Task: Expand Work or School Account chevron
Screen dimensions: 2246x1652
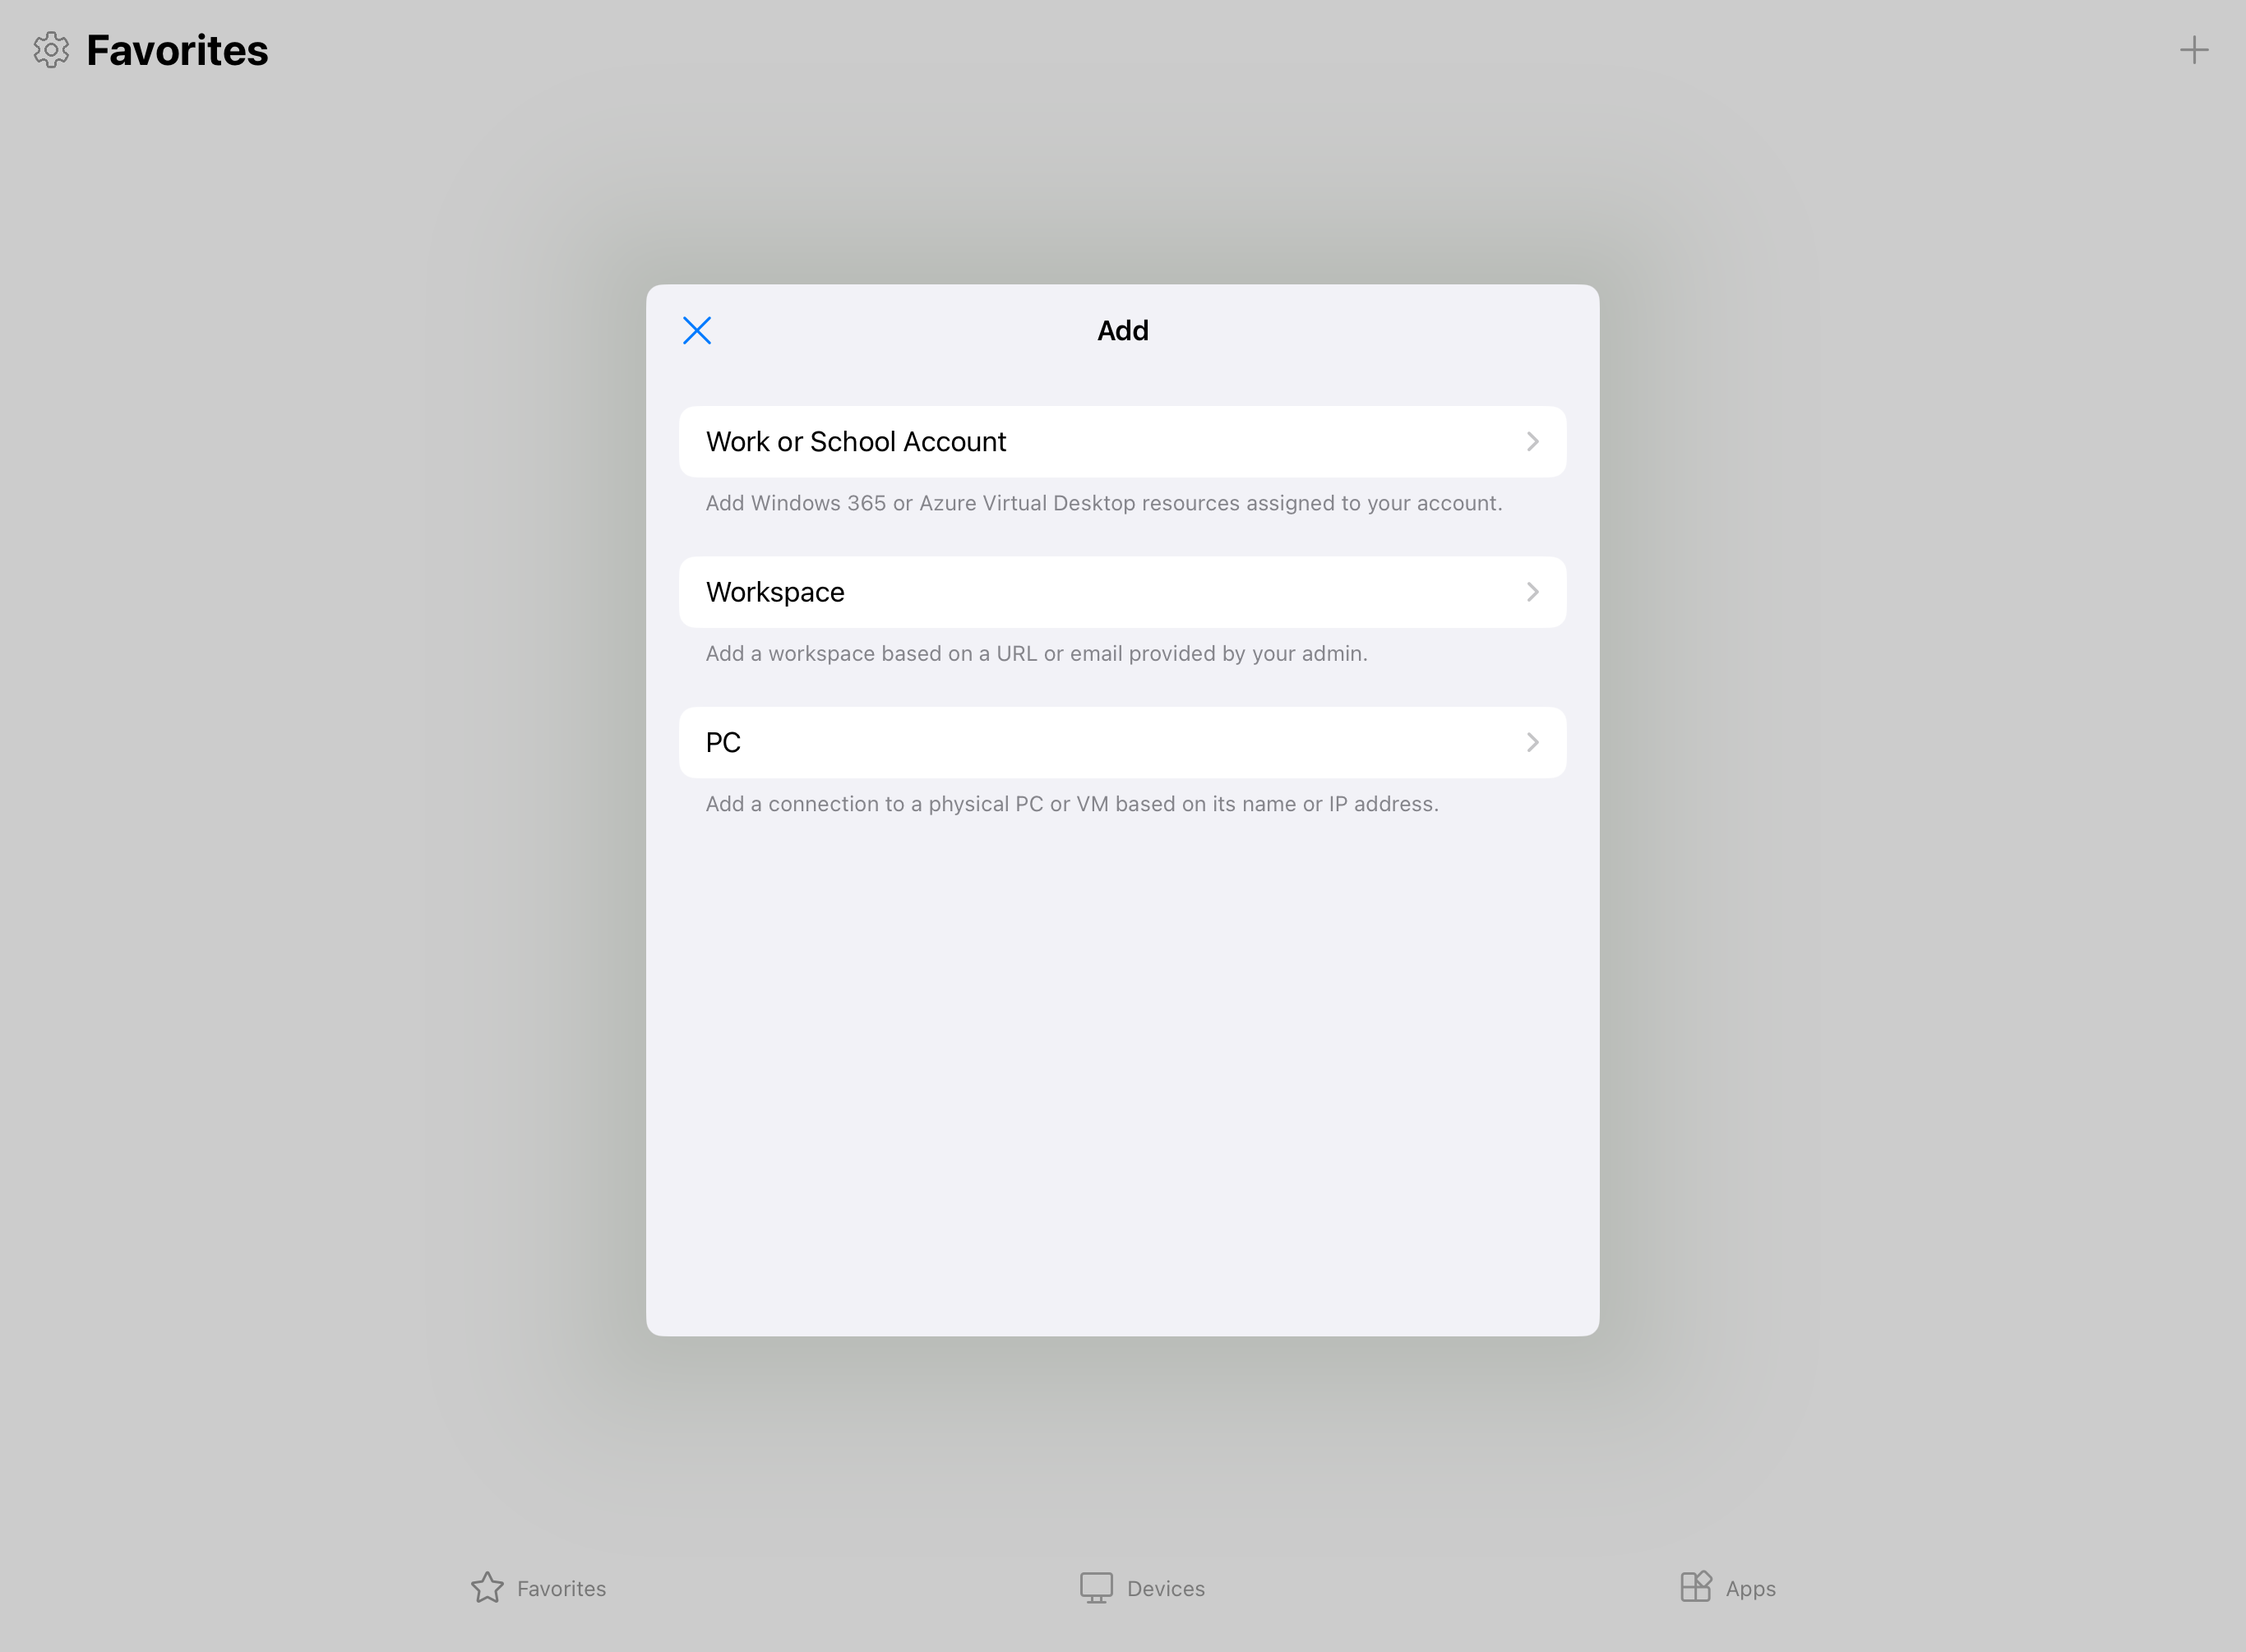Action: tap(1532, 441)
